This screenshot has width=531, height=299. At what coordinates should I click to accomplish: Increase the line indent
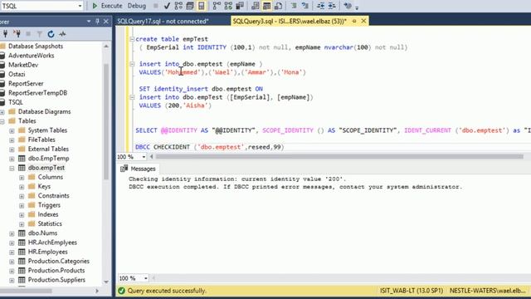[332, 6]
